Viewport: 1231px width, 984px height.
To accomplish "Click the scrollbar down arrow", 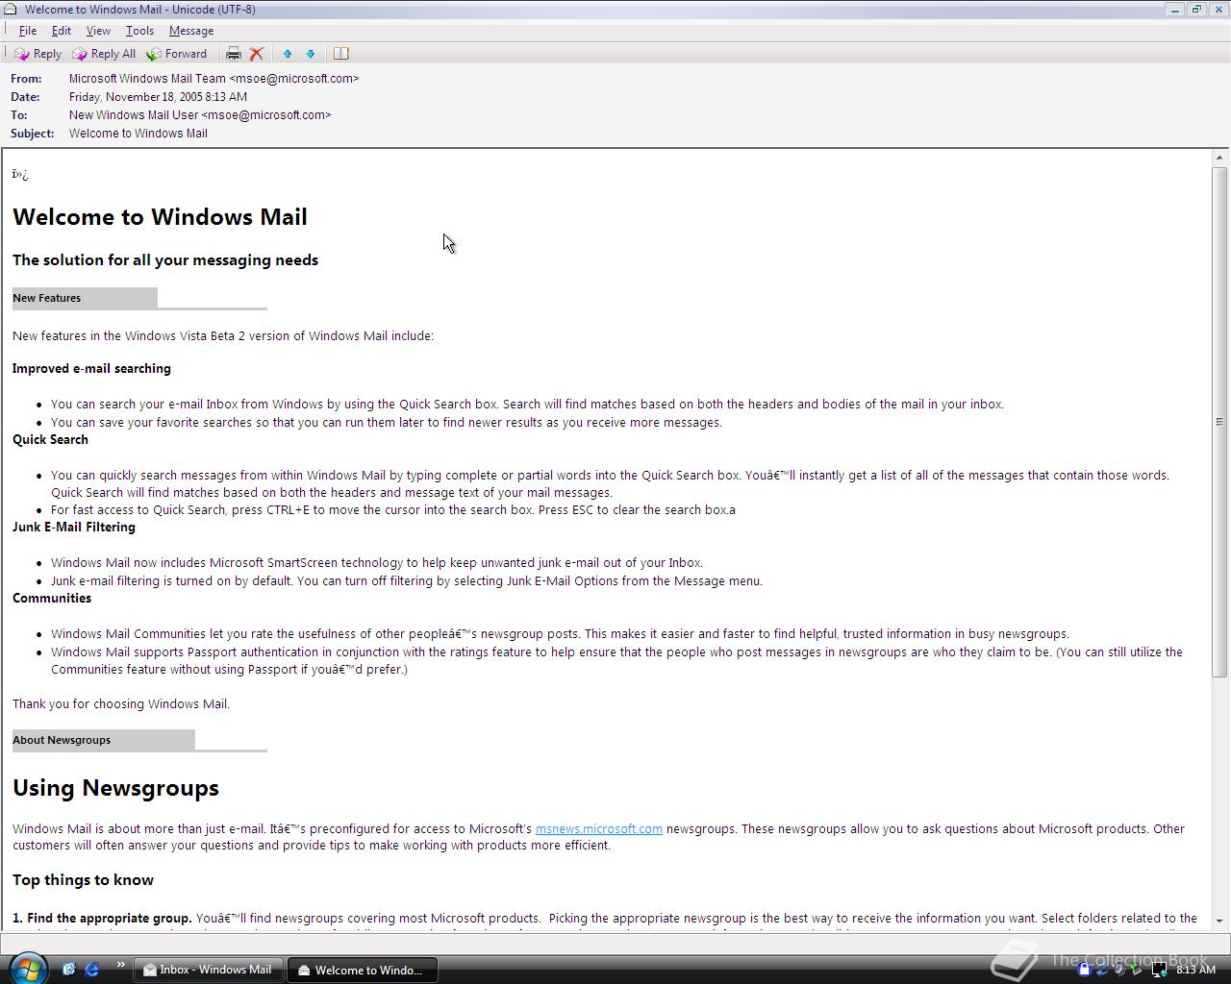I will pos(1219,921).
